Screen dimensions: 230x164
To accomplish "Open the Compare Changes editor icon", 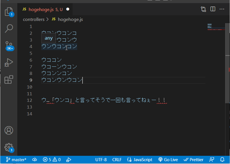I will [x=203, y=9].
